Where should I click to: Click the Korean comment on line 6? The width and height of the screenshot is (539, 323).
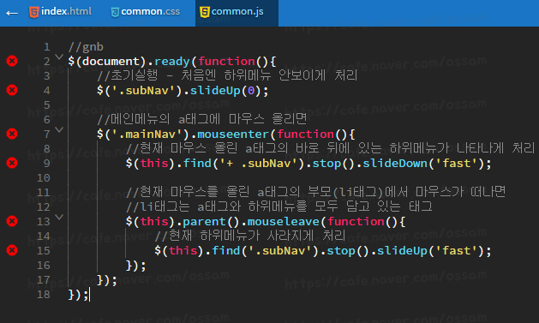click(201, 120)
